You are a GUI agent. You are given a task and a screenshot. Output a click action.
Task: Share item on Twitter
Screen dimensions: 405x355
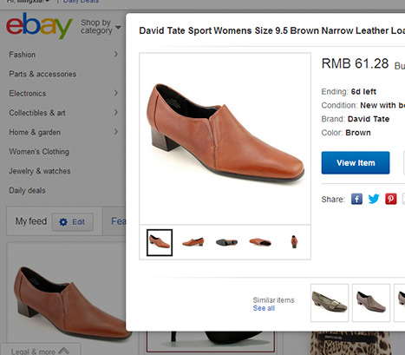[374, 199]
